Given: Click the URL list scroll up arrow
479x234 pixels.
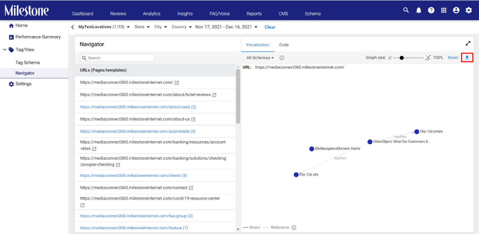Looking at the screenshot, I should point(238,67).
